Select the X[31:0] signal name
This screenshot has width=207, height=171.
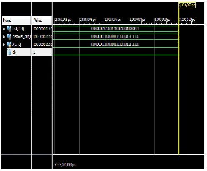tap(17, 45)
